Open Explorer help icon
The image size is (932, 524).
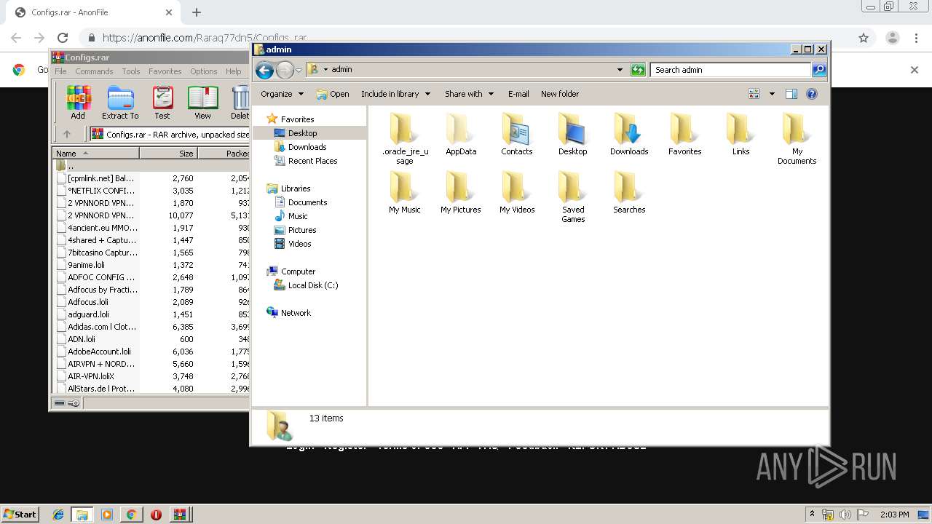coord(812,94)
